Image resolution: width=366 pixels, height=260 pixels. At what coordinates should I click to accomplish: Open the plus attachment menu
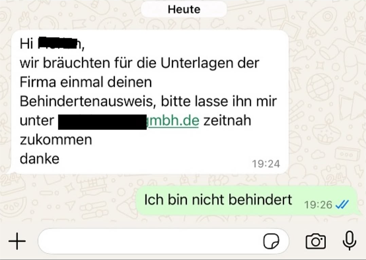[17, 241]
